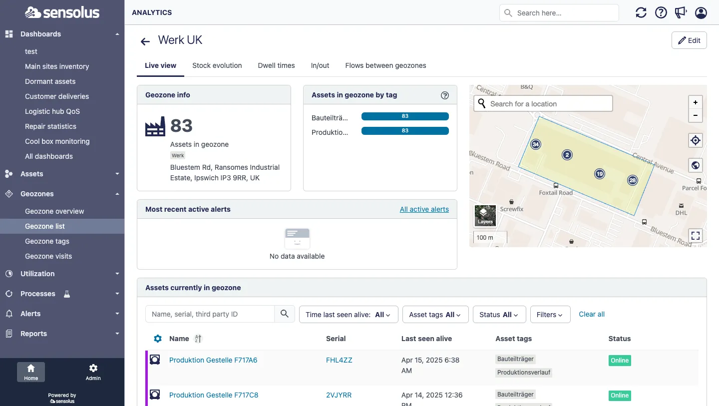Click the refresh icon in top bar
Image resolution: width=719 pixels, height=406 pixels.
click(641, 13)
